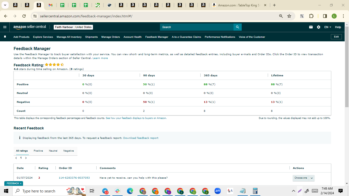The width and height of the screenshot is (349, 196).
Task: Reload the current page
Action: point(24,16)
